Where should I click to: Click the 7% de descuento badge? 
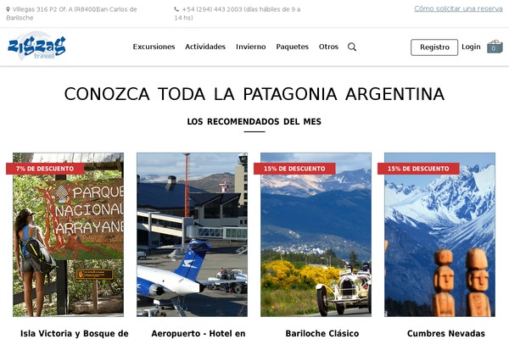click(45, 169)
